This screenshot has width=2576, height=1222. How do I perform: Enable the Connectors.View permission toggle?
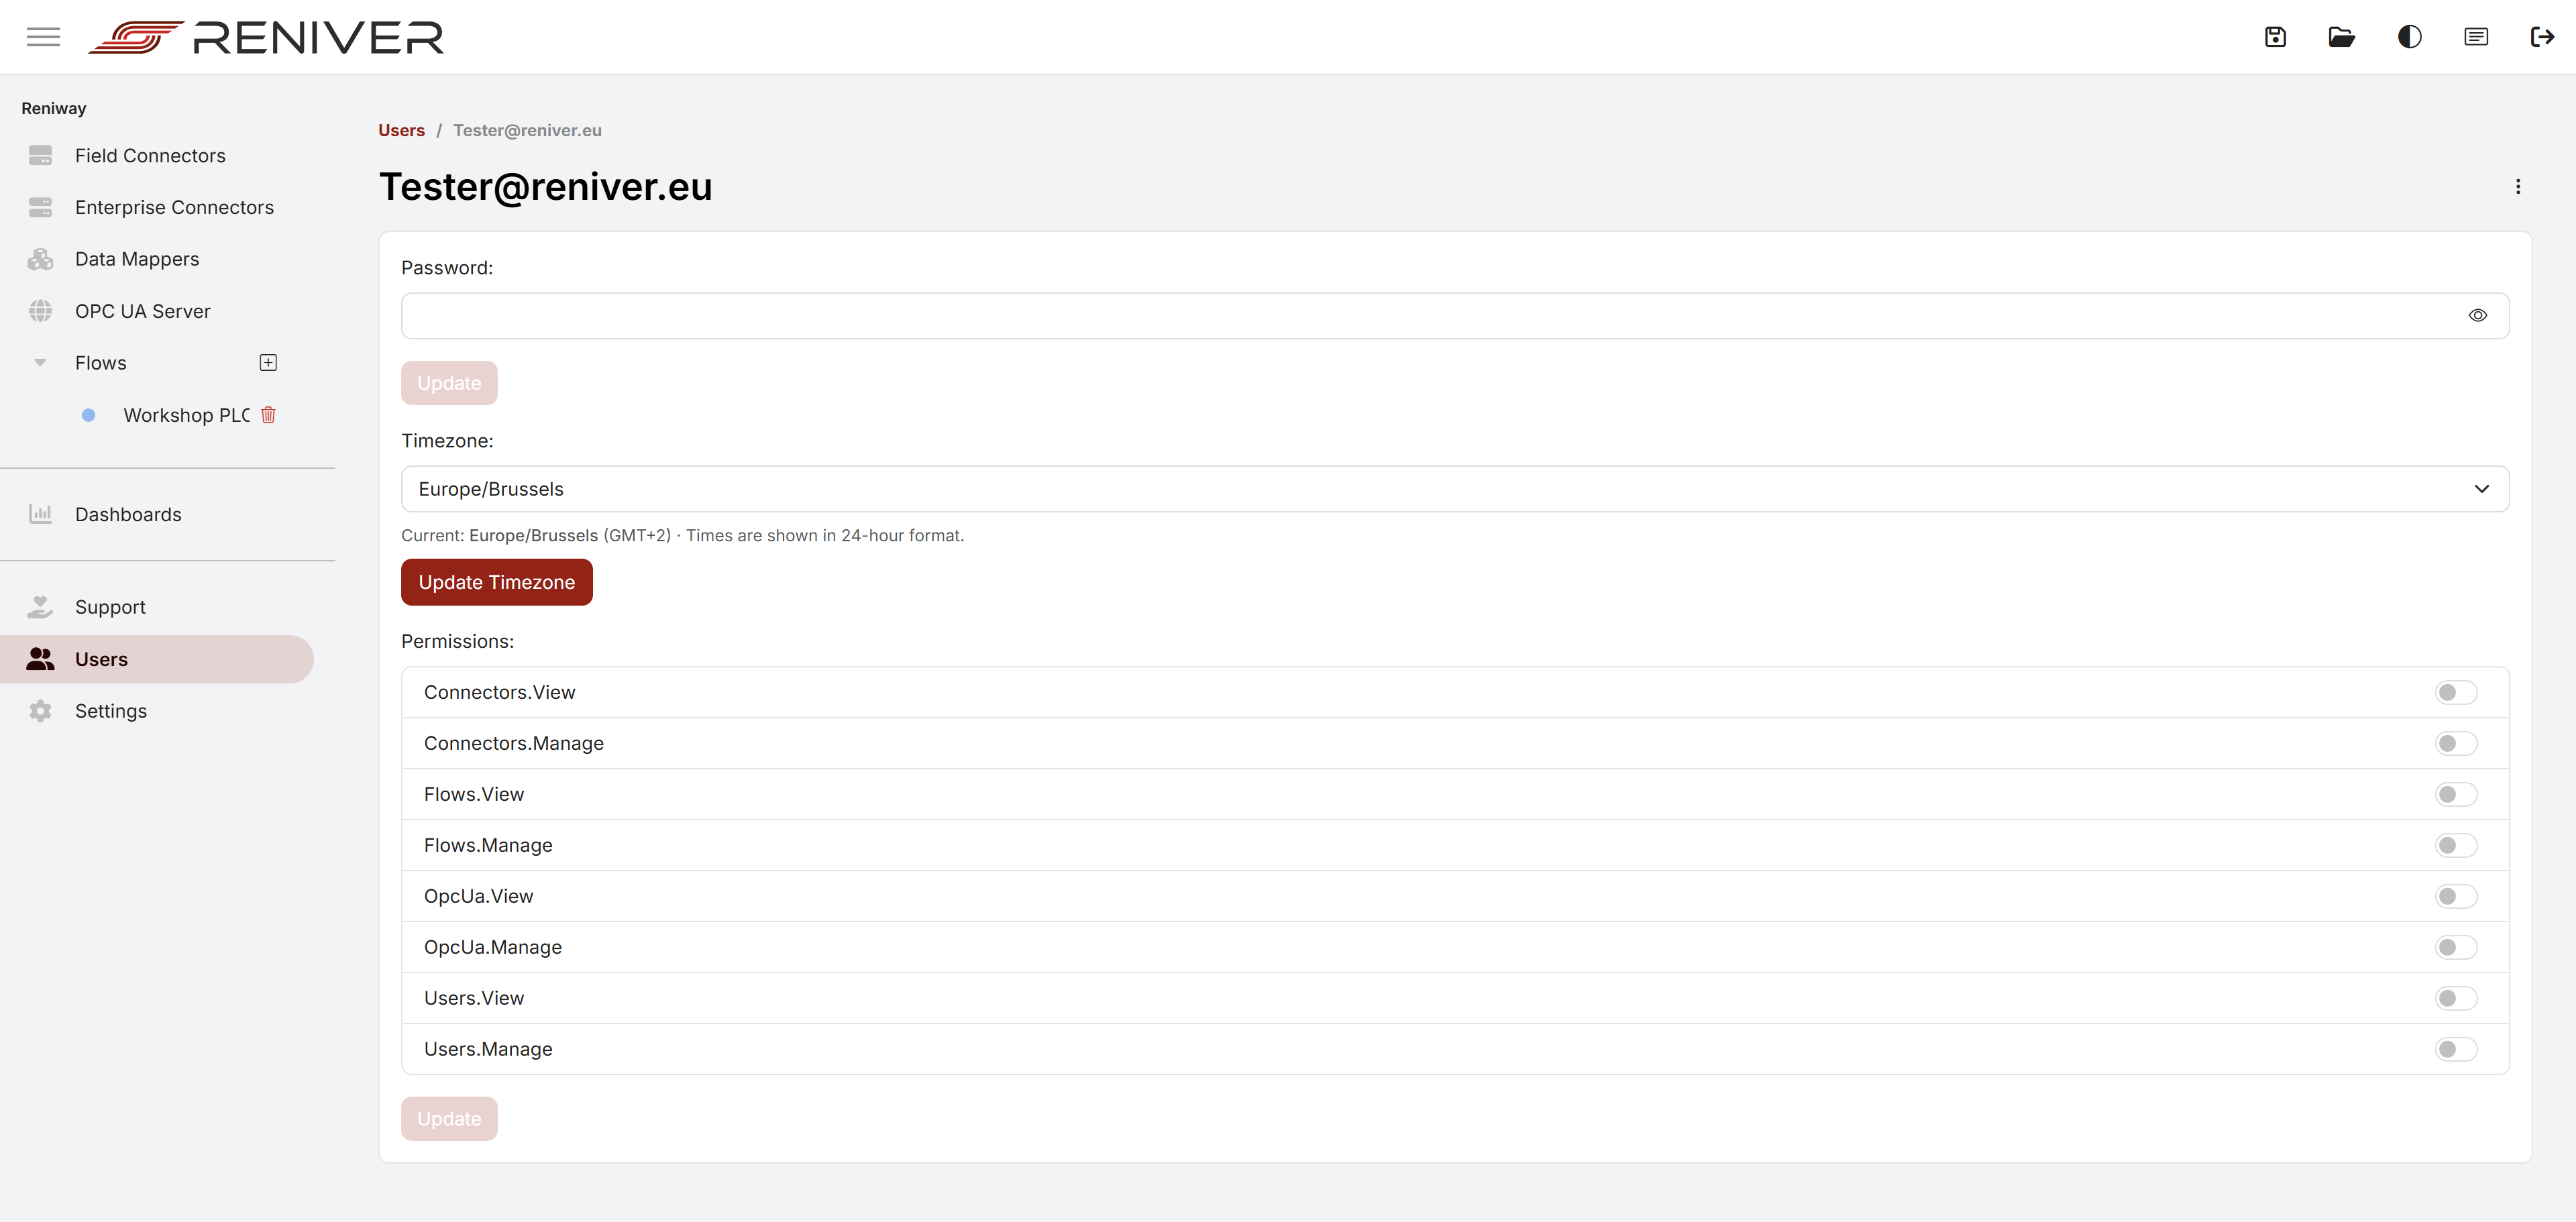click(2455, 692)
